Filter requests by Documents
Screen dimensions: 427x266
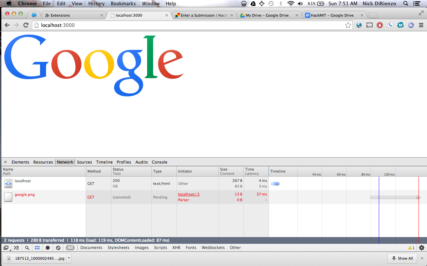91,248
